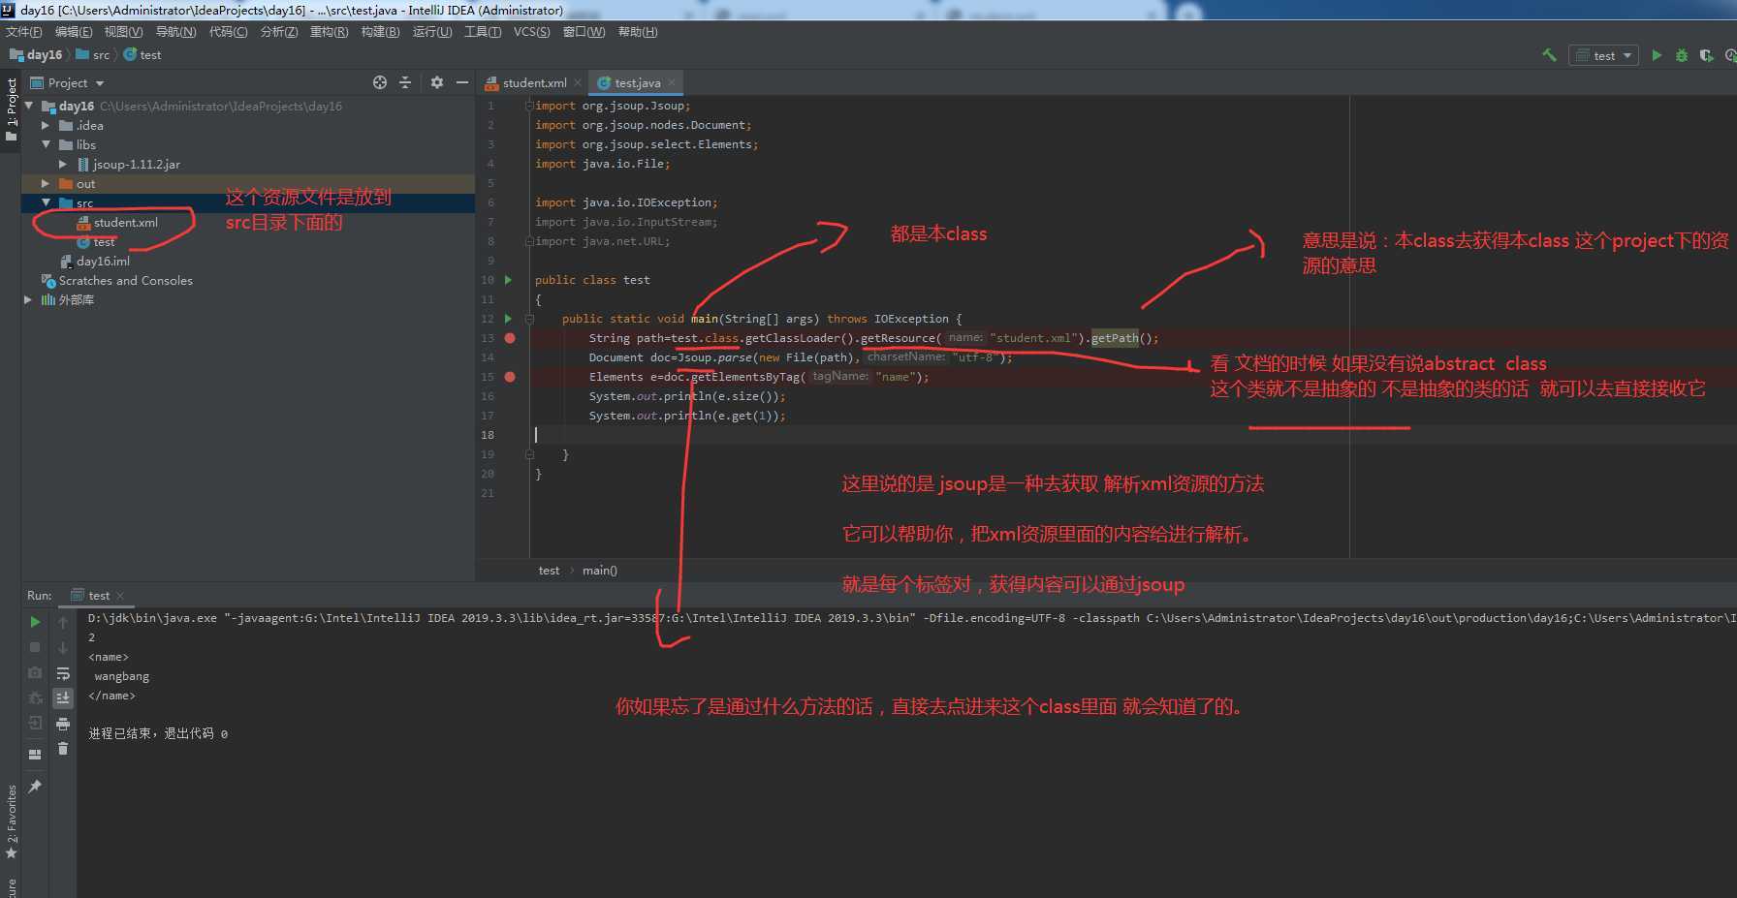
Task: Click src in the navigation breadcrumb
Action: pos(93,55)
